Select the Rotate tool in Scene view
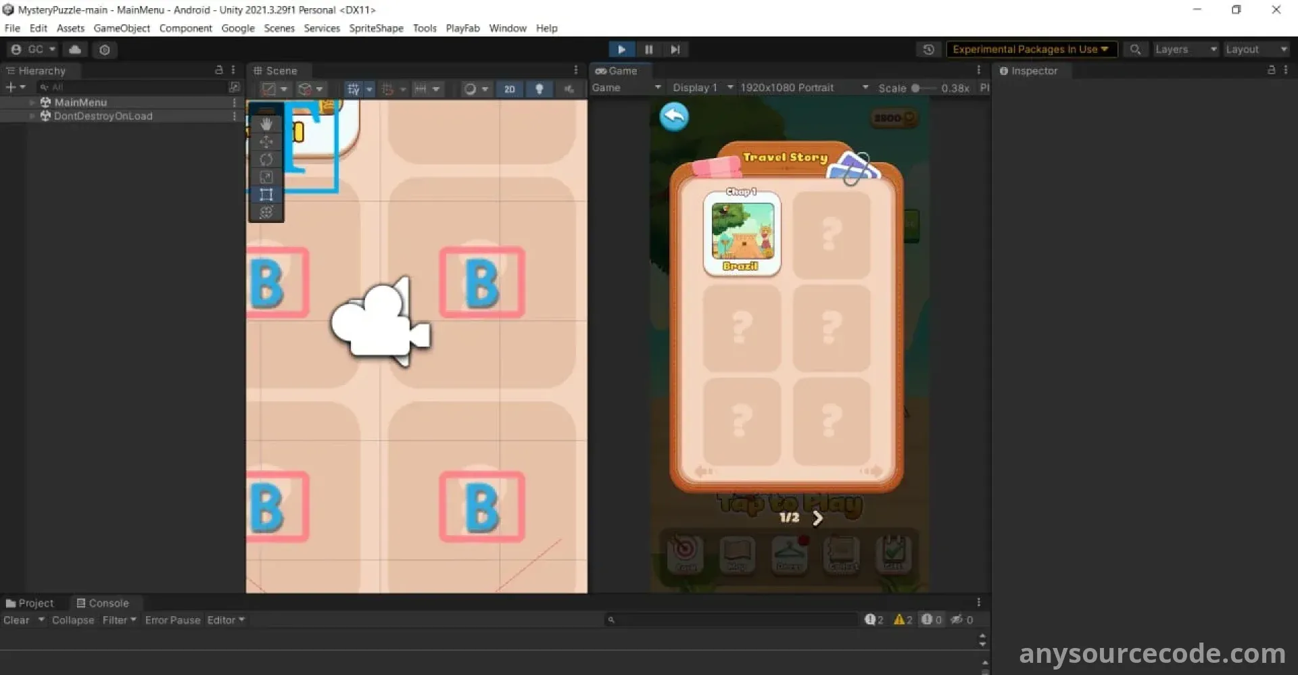The image size is (1298, 675). click(x=266, y=160)
